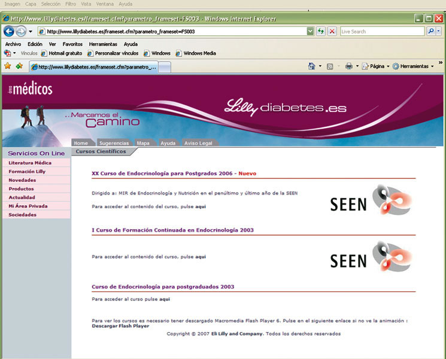
Task: Open the Capa menu in background application
Action: point(31,4)
